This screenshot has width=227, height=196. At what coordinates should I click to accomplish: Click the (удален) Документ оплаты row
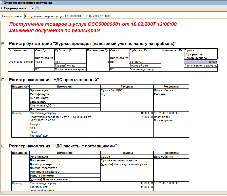65,179
